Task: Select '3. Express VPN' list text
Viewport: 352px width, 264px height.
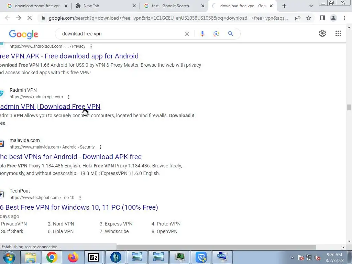Action: (116, 224)
